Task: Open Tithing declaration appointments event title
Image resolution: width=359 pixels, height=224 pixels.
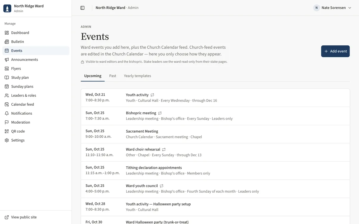Action: pyautogui.click(x=154, y=168)
